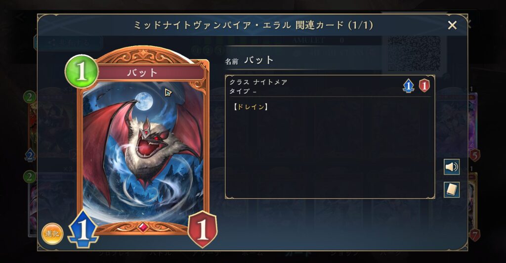Click the クラス ナイトメア class line
The width and height of the screenshot is (506, 263).
258,82
